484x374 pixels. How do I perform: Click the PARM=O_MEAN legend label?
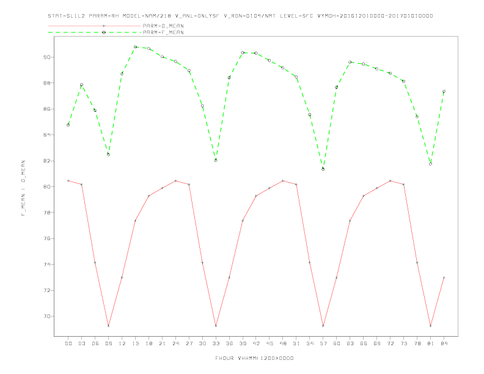pyautogui.click(x=163, y=26)
